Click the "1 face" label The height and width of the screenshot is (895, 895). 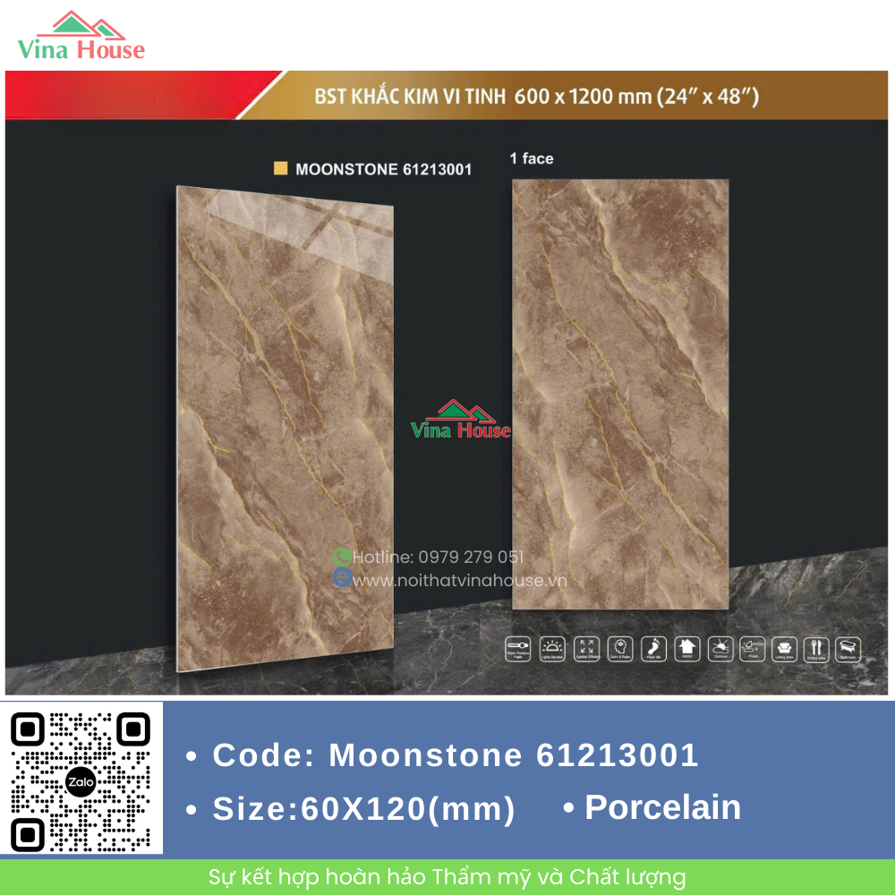coord(532,158)
